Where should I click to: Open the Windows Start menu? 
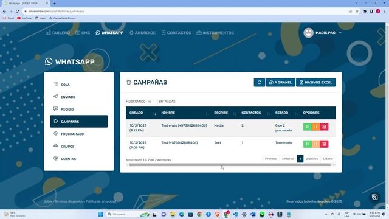[100, 214]
